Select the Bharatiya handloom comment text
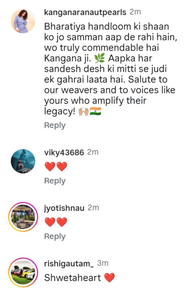Screen dimensions: 185x288 point(110,69)
